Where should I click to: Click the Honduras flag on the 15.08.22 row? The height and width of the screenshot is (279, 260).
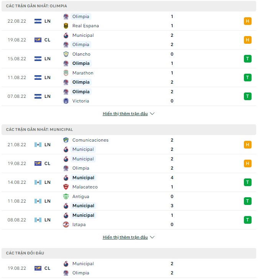(38, 59)
